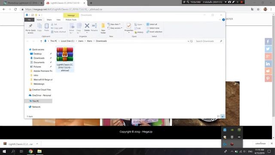Viewport: 275px width, 155px height.
Task: Open download item options chevron
Action: pos(37,144)
